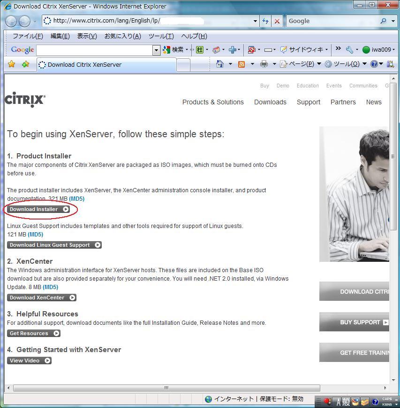Click the browser Forward arrow button

(24, 21)
